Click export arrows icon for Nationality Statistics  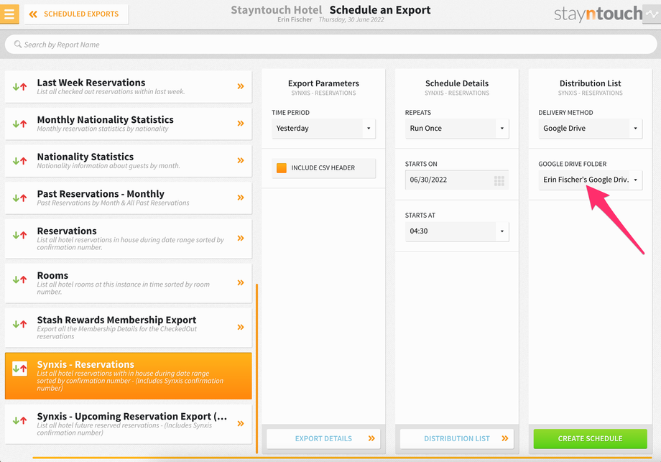(x=20, y=161)
